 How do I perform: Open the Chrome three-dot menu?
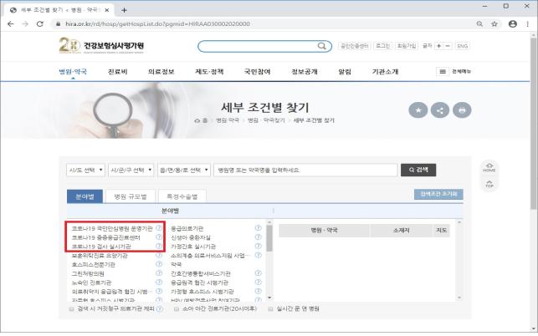coord(527,24)
